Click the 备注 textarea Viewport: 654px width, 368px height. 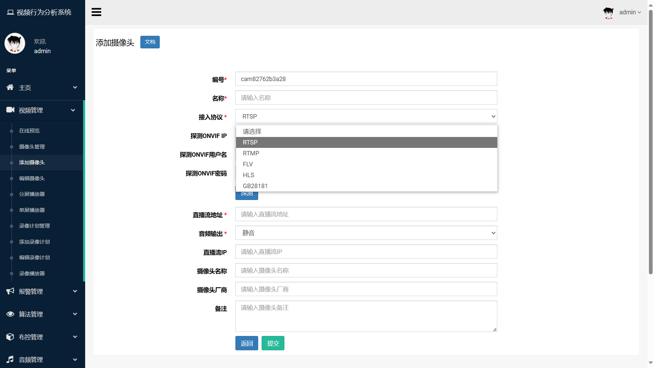(x=366, y=316)
